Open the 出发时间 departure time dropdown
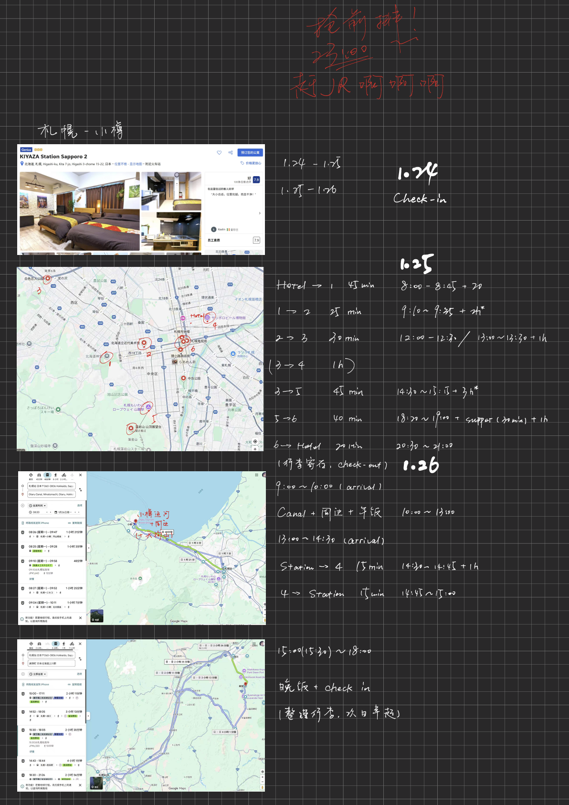Screen dimensions: 569x805 [38, 505]
